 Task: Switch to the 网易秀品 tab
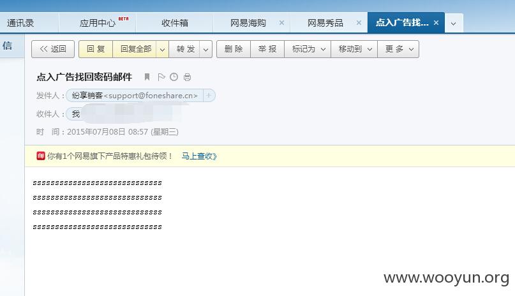(325, 23)
